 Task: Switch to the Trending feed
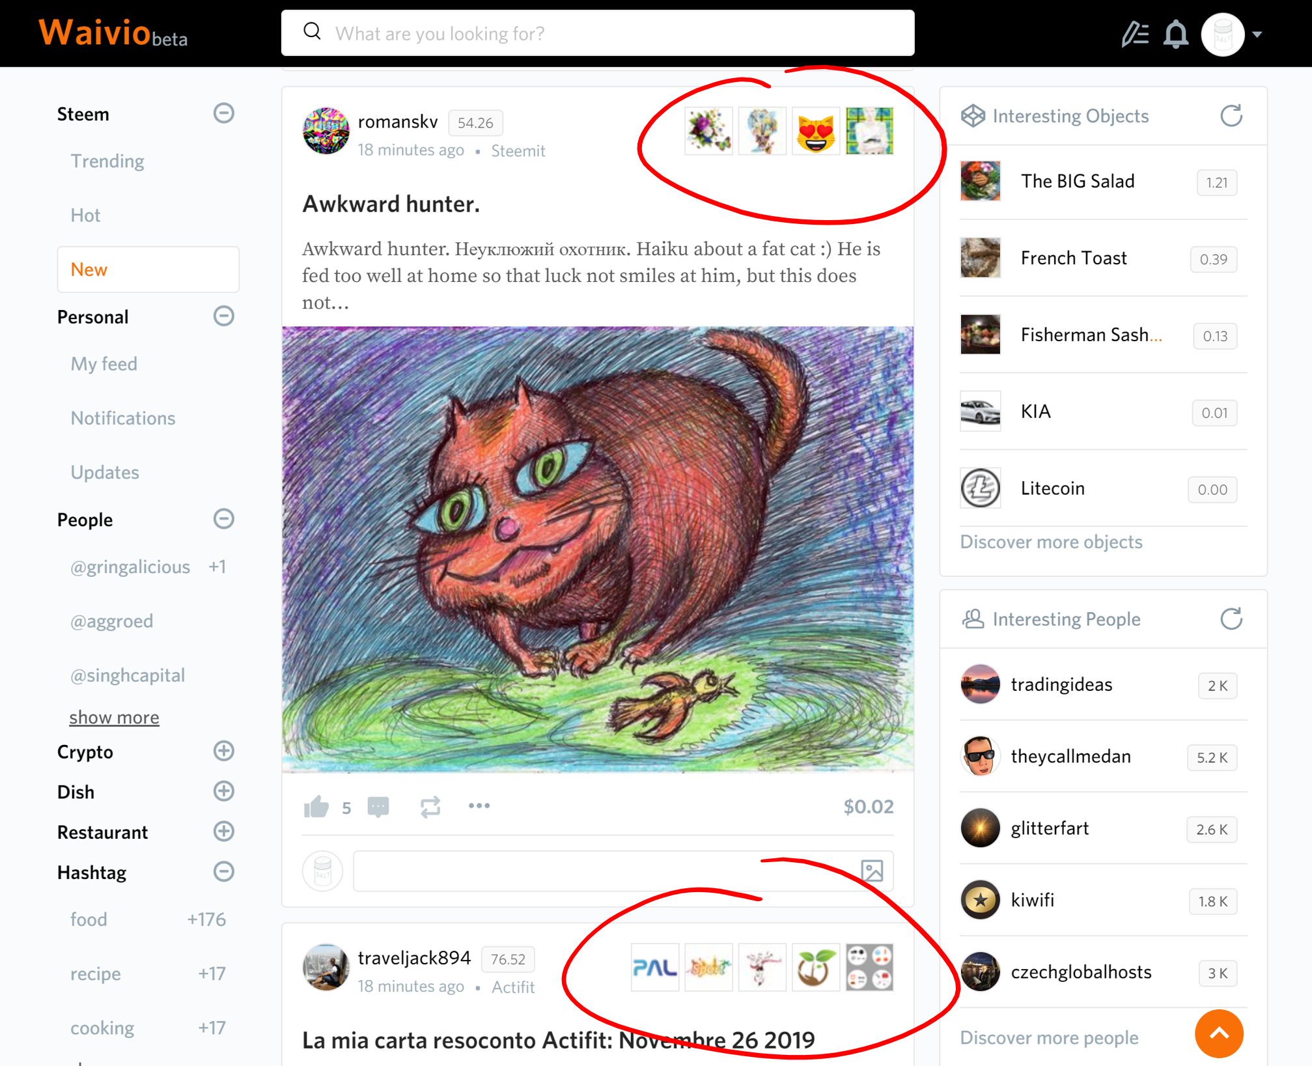[107, 161]
